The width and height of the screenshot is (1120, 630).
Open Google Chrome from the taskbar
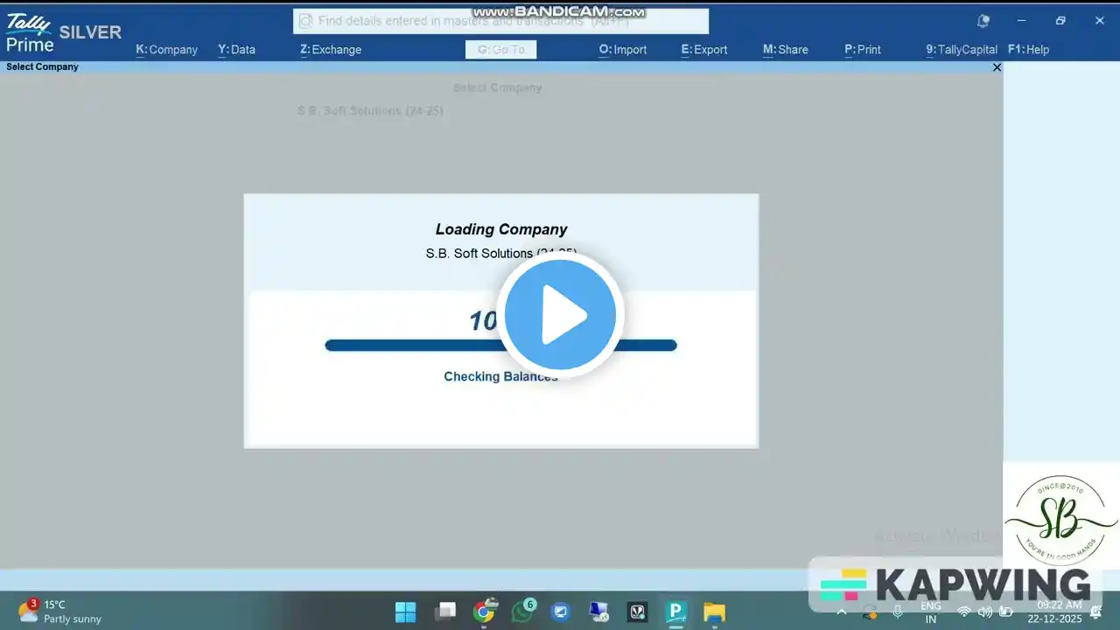(x=484, y=611)
